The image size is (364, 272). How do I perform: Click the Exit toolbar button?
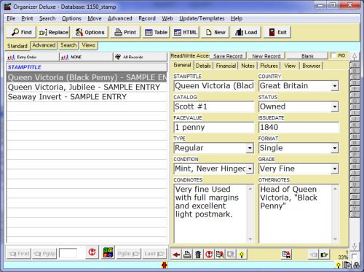pos(277,32)
